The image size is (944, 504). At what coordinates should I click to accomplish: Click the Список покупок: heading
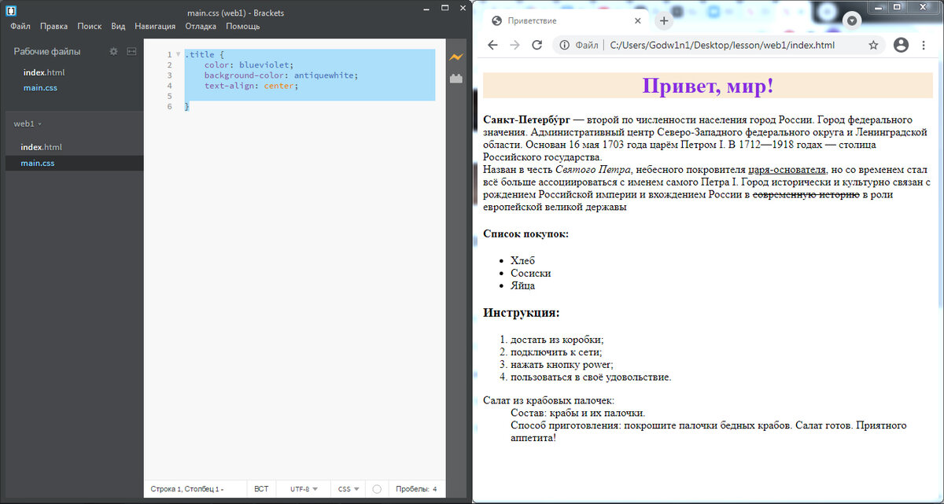click(525, 234)
